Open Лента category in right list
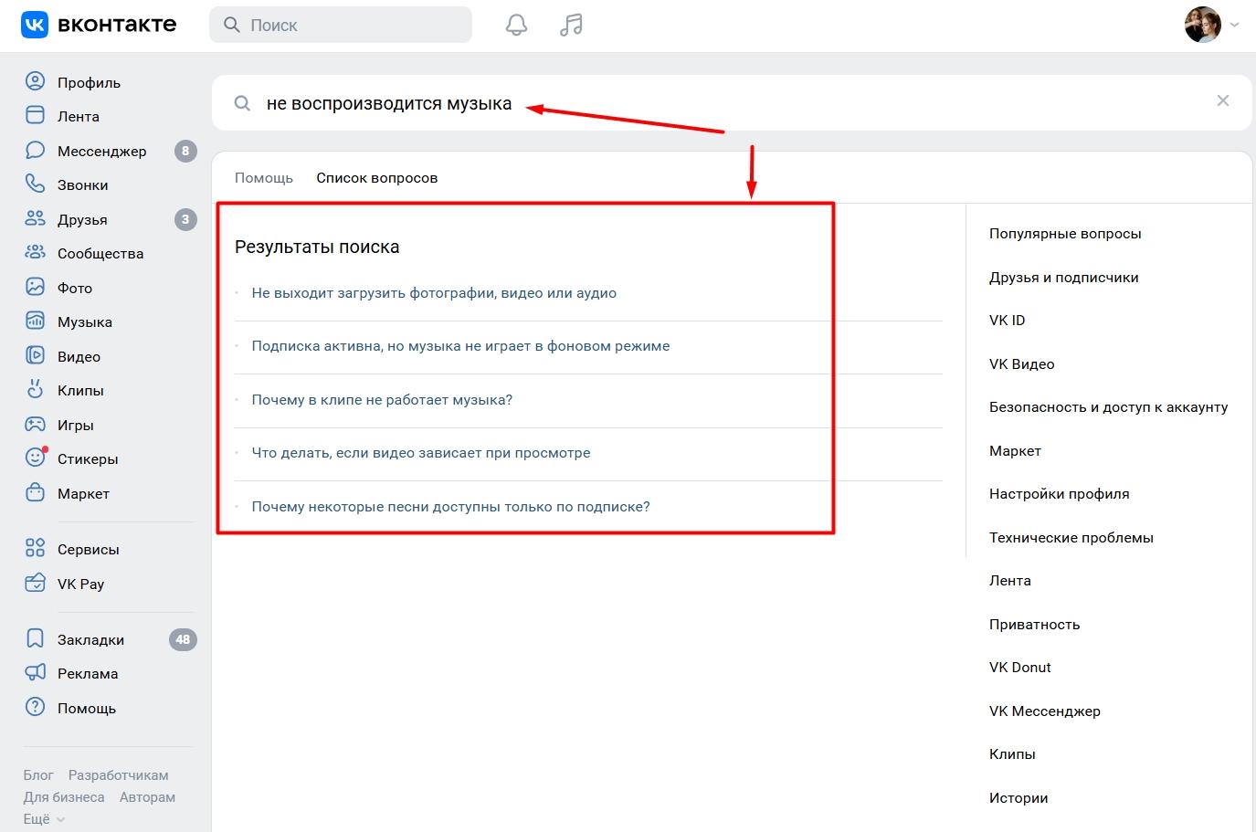The height and width of the screenshot is (832, 1256). tap(1009, 581)
